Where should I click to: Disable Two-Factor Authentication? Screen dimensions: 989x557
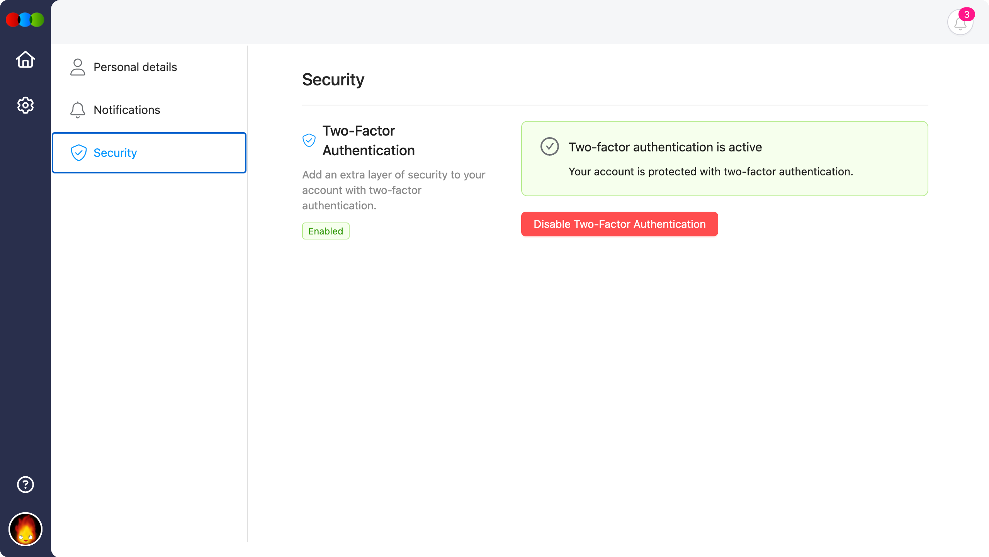pyautogui.click(x=619, y=224)
